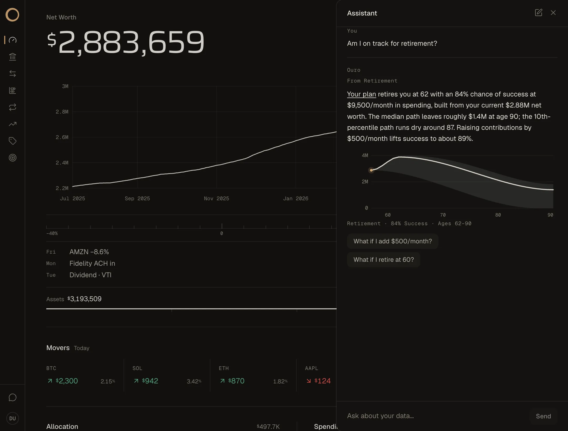Select the SOL $942 mover value
Image resolution: width=568 pixels, height=431 pixels.
(x=150, y=381)
